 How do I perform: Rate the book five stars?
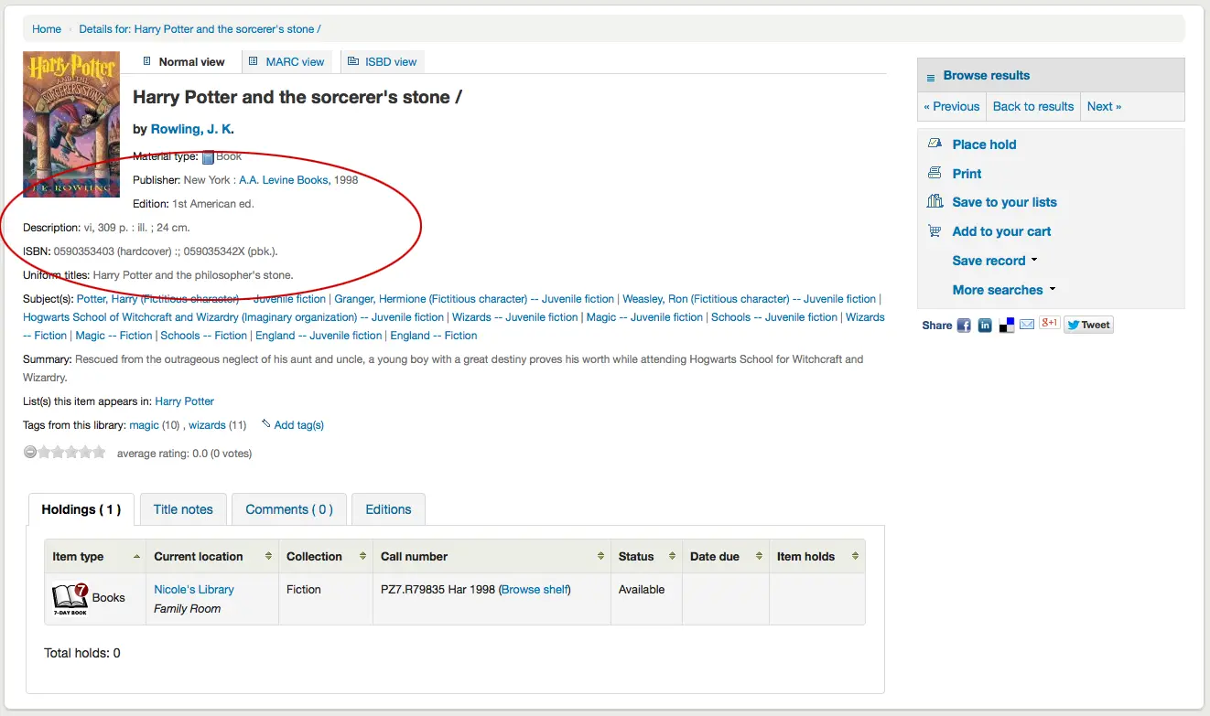[99, 452]
